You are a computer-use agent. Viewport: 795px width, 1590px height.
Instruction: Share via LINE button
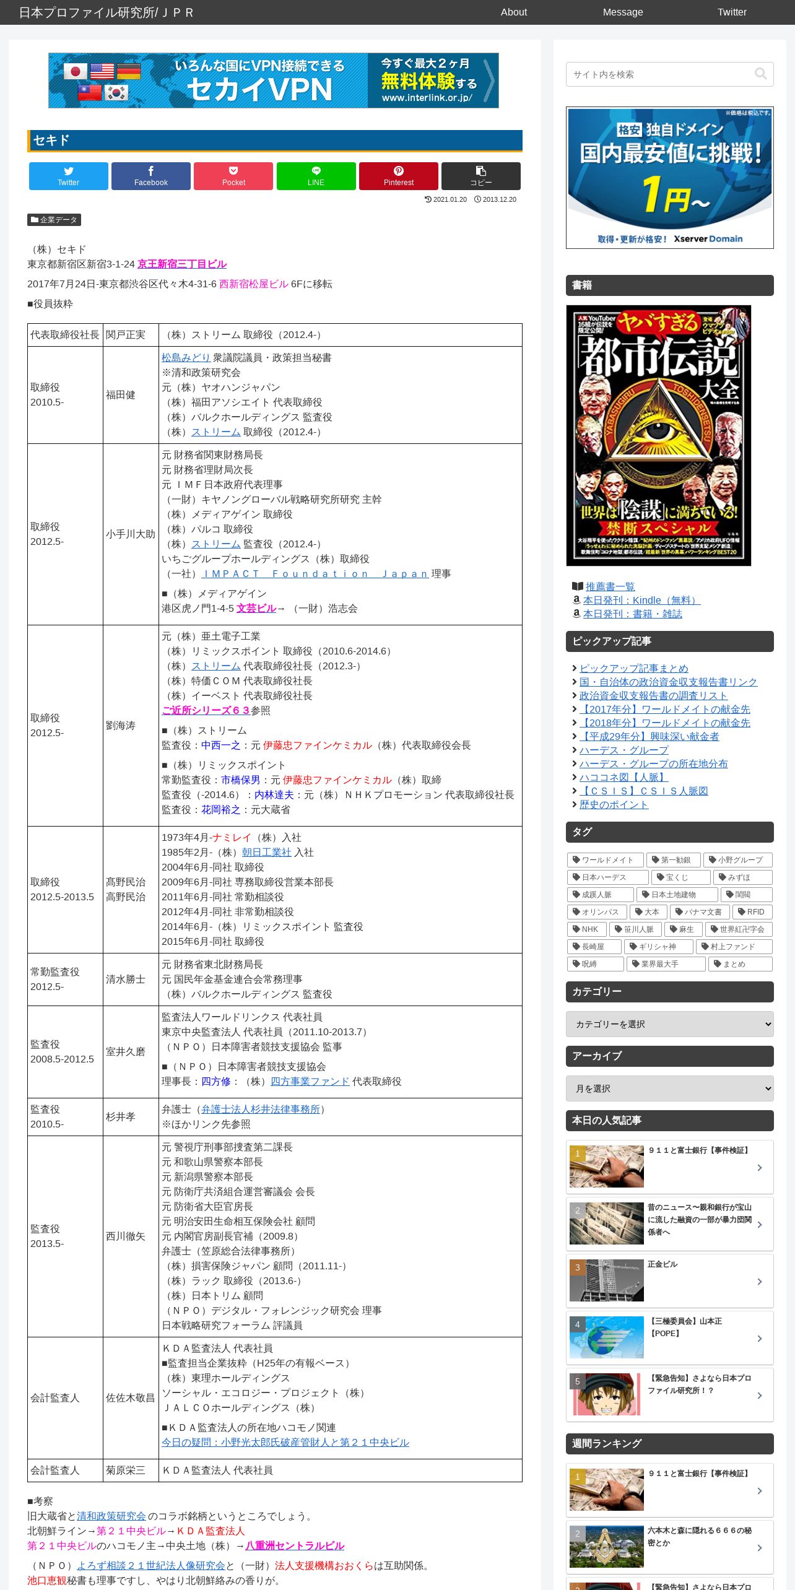[316, 176]
